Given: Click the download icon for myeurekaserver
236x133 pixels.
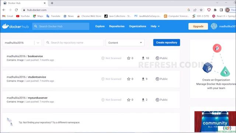Looking at the screenshot, I should point(143,100).
